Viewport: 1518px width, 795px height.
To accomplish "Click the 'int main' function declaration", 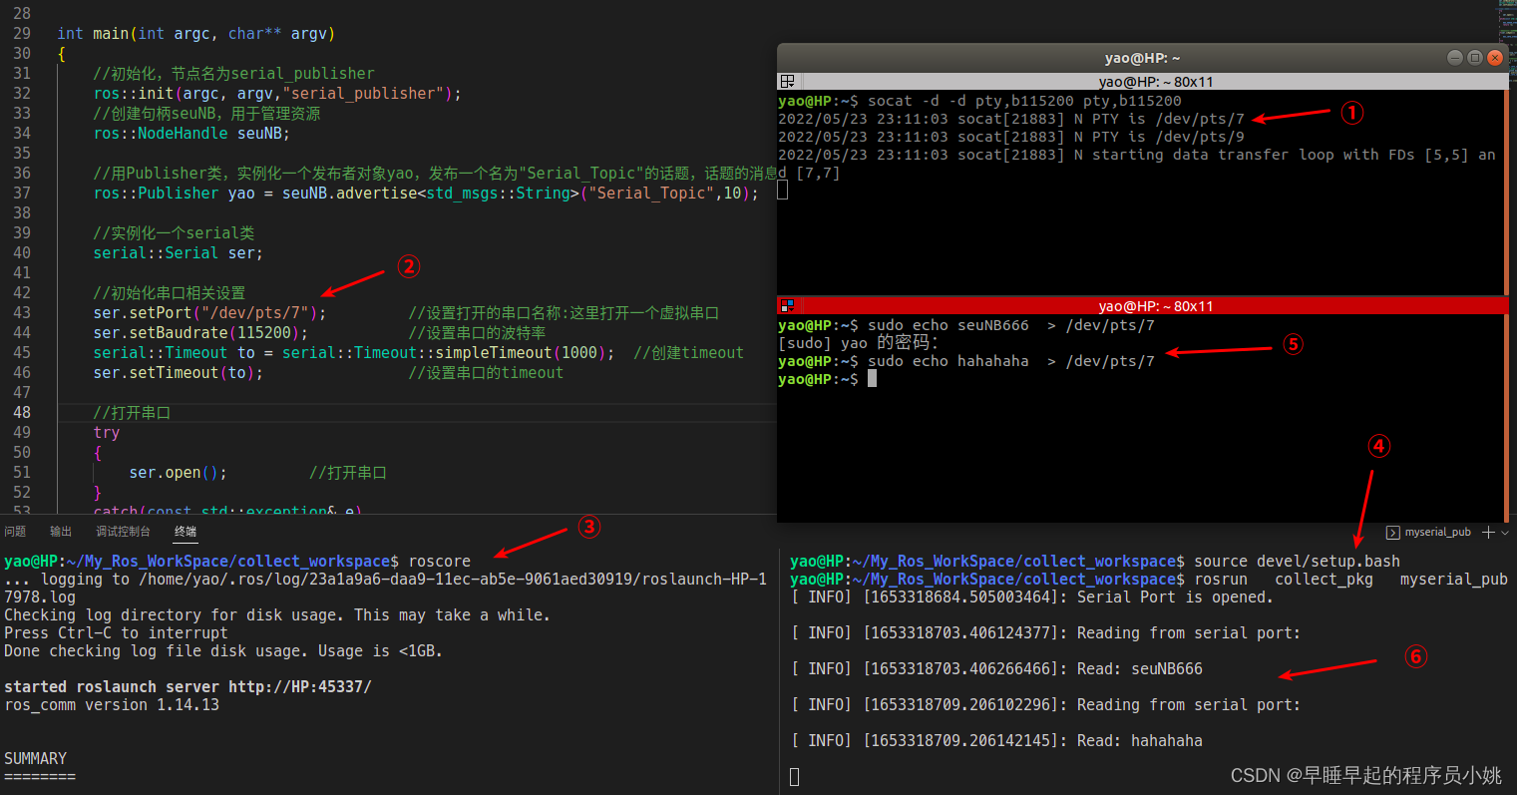I will (195, 33).
